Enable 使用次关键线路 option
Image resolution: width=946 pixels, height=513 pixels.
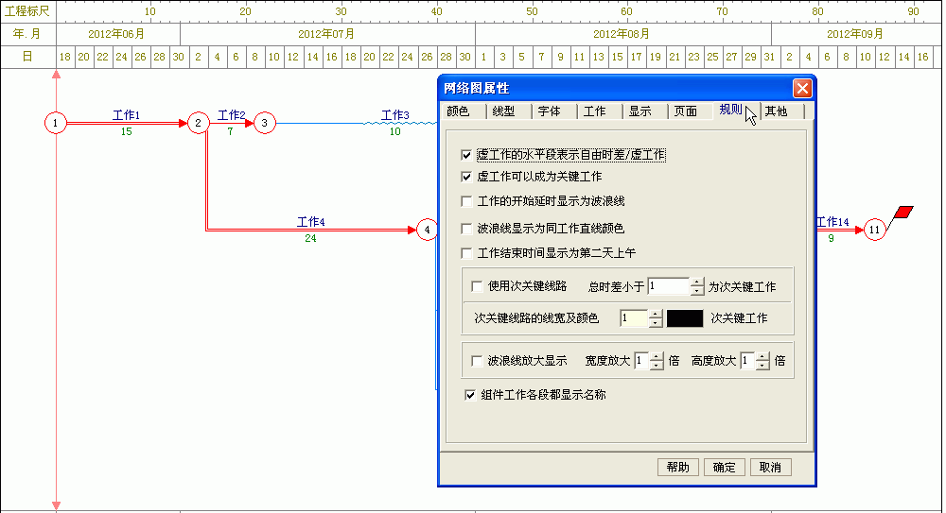[x=477, y=286]
